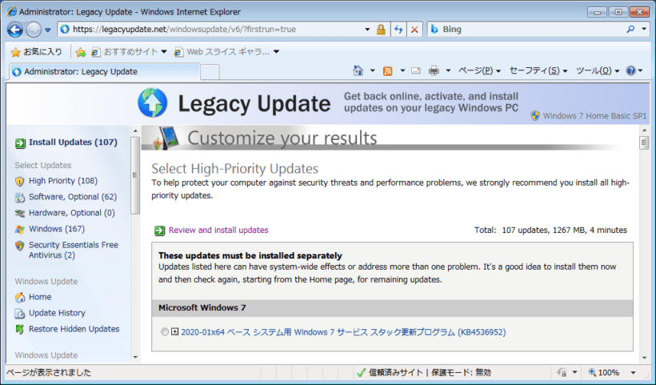Viewport: 656px width, 385px height.
Task: Click the main page scrollbar thumb
Action: 644,143
